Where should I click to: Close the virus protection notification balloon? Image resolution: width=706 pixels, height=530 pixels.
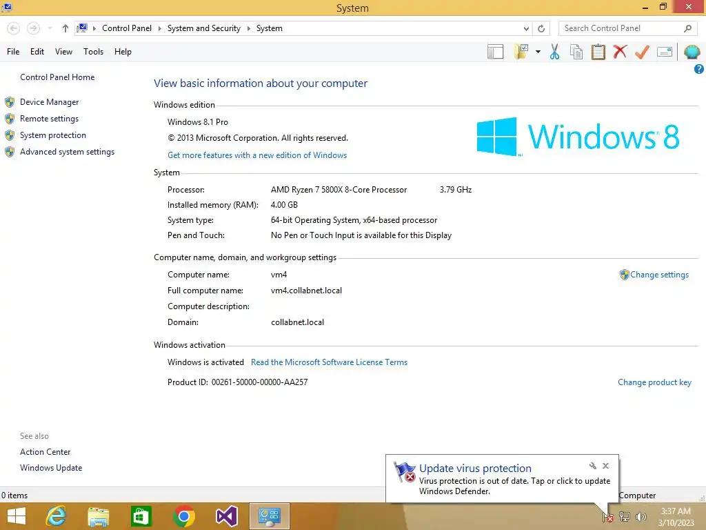pos(605,466)
